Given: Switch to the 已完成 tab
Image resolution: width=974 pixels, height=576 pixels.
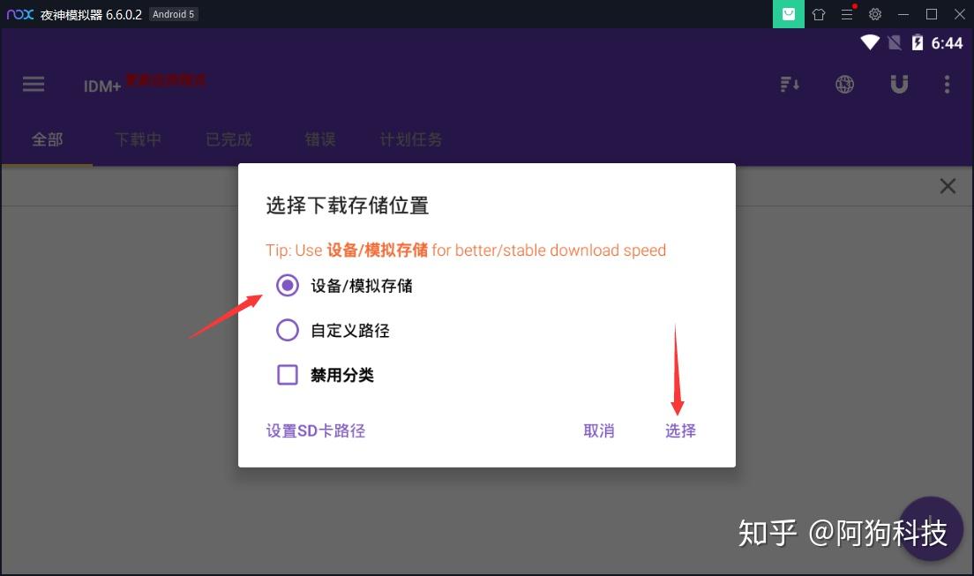Looking at the screenshot, I should tap(229, 139).
